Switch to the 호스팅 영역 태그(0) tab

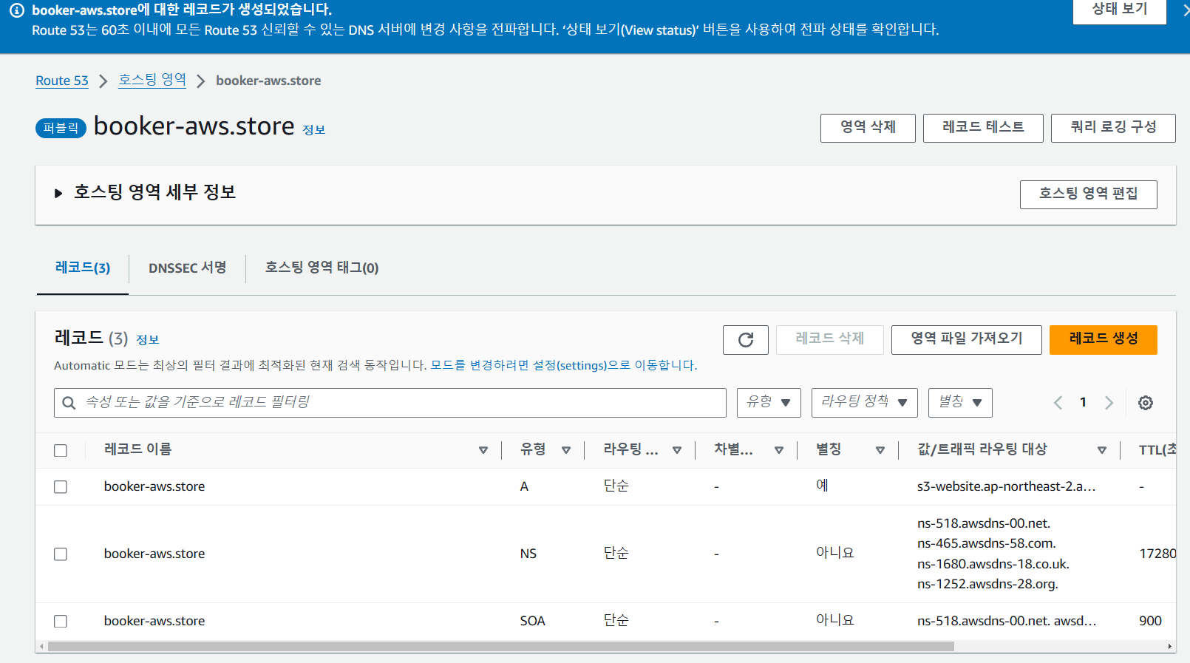click(x=322, y=268)
